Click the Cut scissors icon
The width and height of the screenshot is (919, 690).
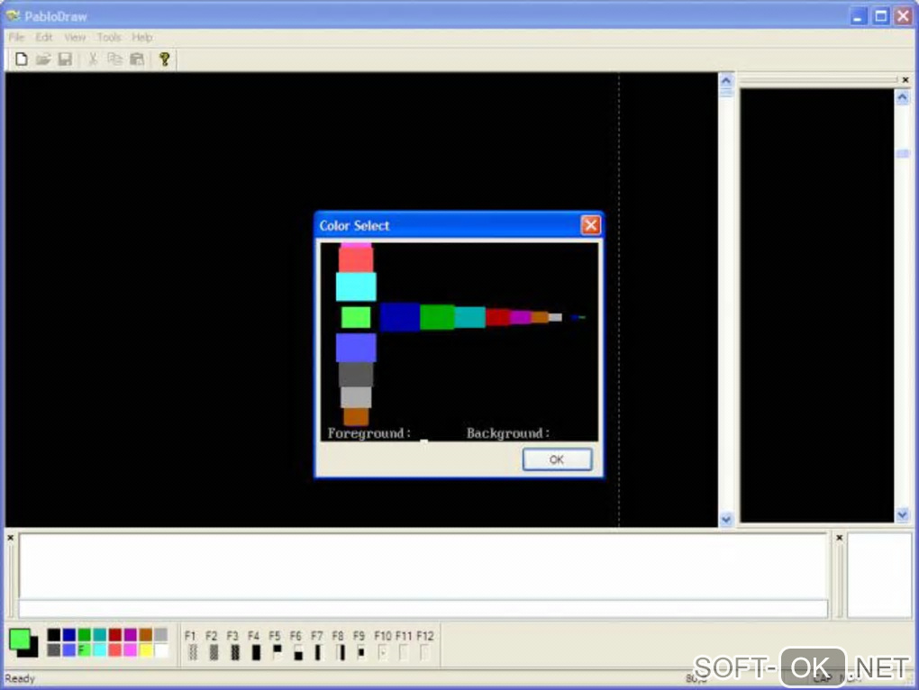click(93, 59)
